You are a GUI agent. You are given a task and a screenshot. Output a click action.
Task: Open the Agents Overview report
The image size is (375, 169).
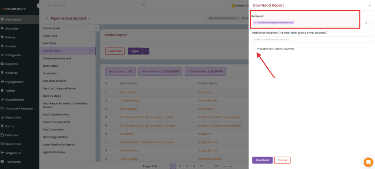click(54, 152)
